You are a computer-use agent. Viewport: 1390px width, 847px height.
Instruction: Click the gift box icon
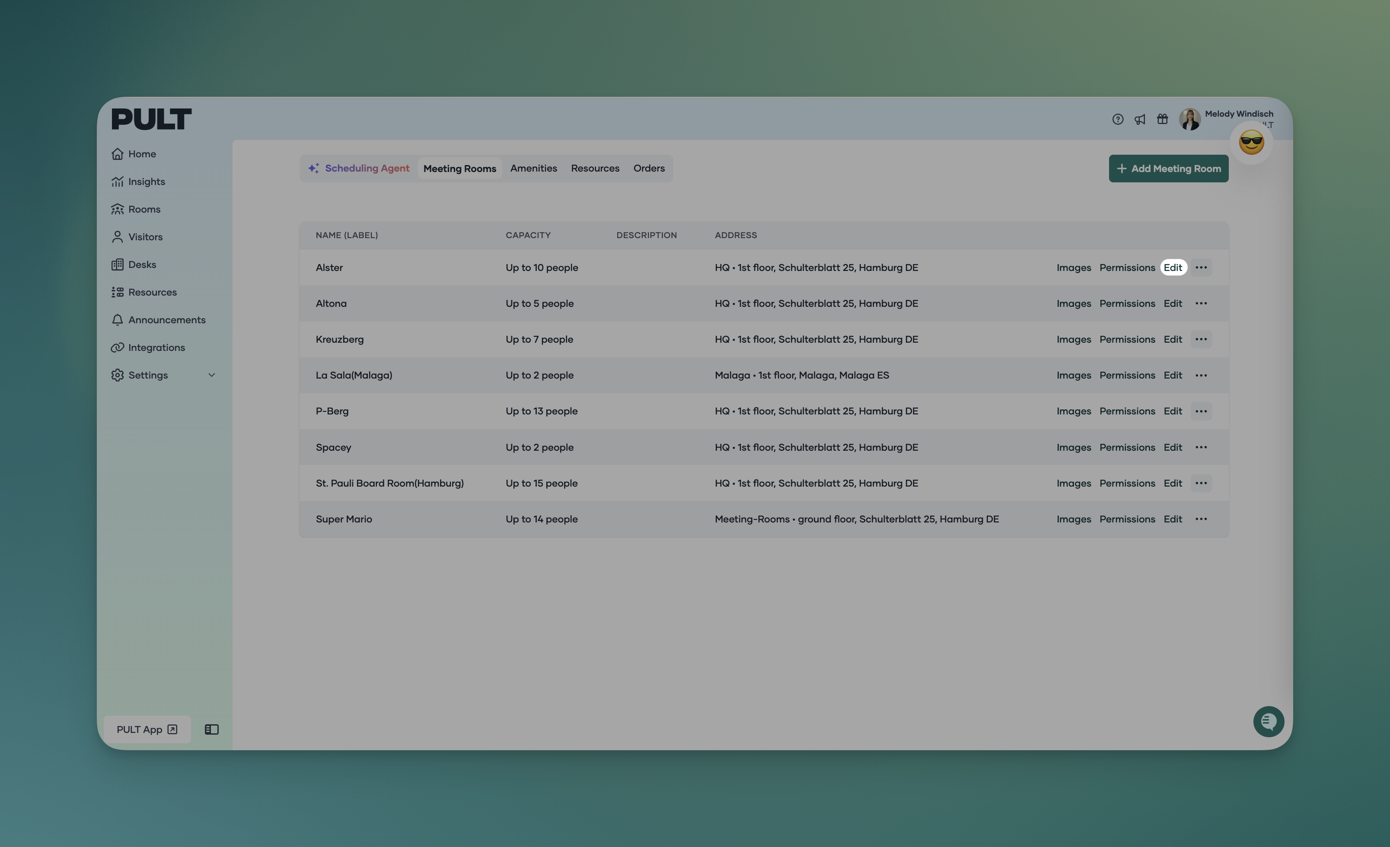pos(1162,120)
